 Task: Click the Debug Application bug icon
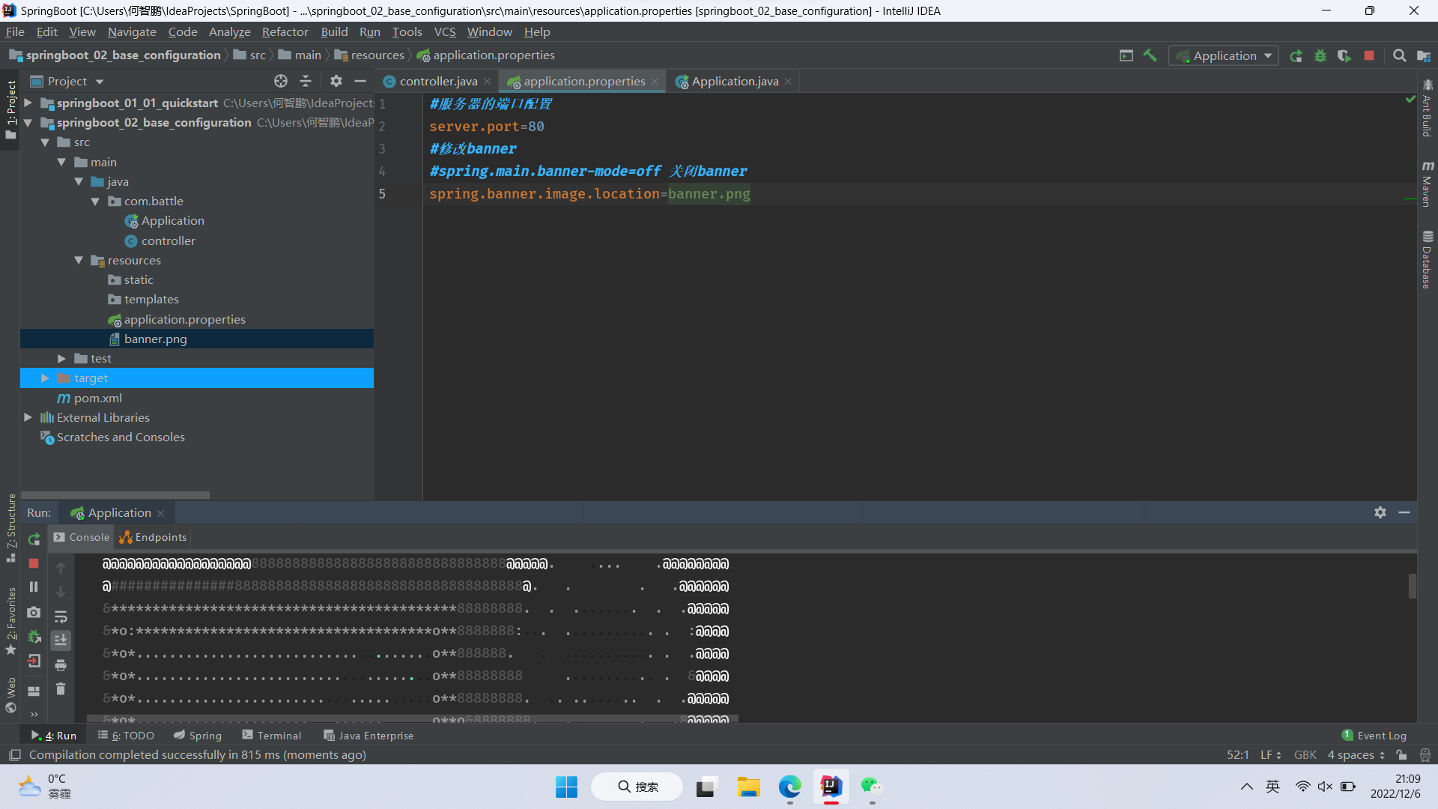(x=1320, y=55)
